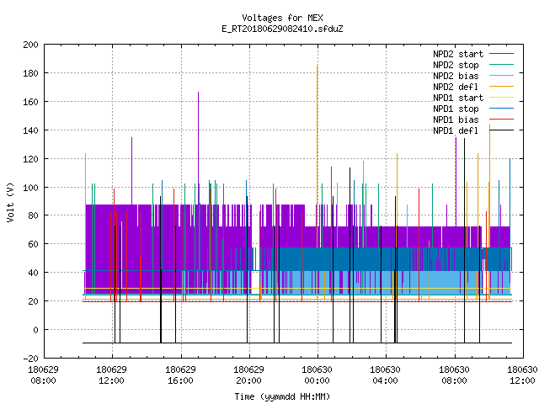Click the x-axis tick label 180630 00:00
The image size is (539, 404).
317,375
